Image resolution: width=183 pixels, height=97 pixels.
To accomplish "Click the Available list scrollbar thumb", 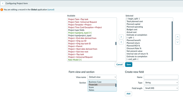I will [116, 43].
